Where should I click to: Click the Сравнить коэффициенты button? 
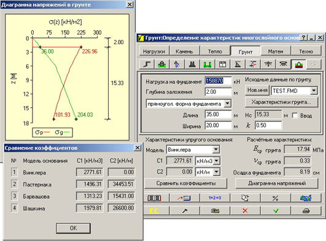(x=185, y=183)
